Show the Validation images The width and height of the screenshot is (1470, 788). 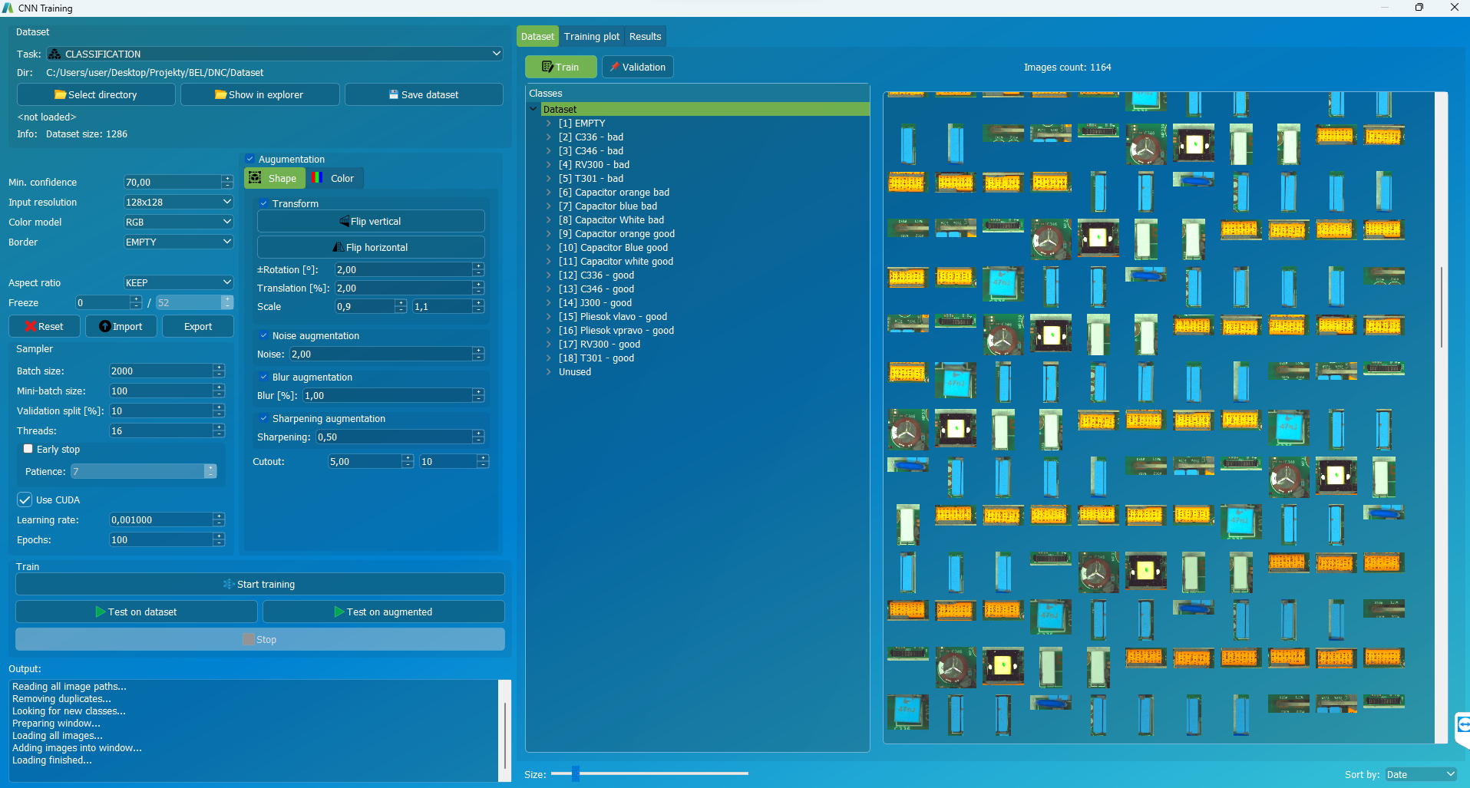point(637,67)
